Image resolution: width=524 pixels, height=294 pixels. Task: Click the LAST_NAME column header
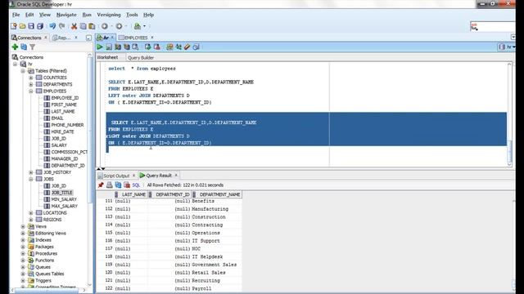pyautogui.click(x=131, y=194)
